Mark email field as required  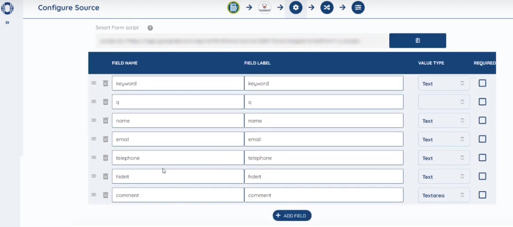click(x=483, y=139)
